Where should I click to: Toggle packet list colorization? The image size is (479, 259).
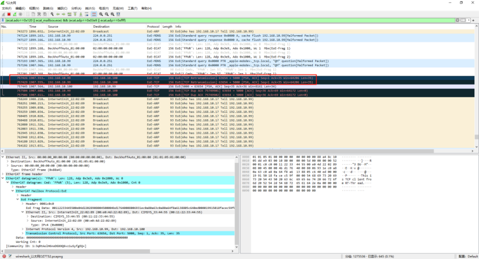(94, 14)
